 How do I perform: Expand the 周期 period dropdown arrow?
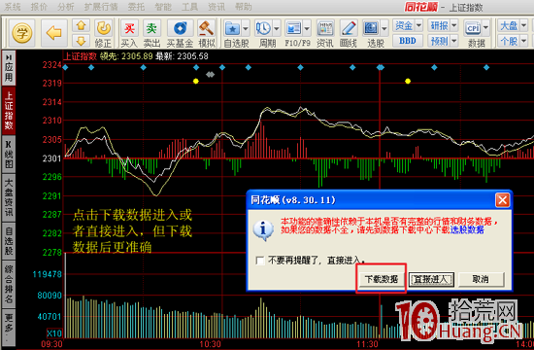pyautogui.click(x=276, y=28)
